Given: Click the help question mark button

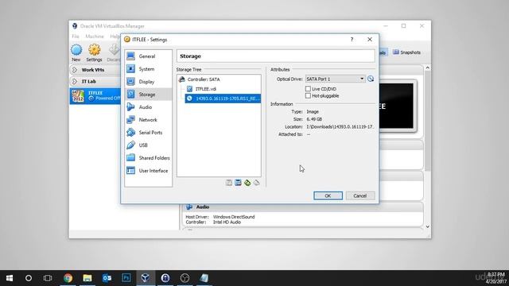Looking at the screenshot, I should tap(352, 39).
